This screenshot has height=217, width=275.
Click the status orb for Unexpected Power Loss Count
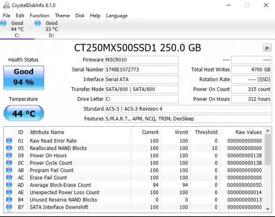point(9,192)
